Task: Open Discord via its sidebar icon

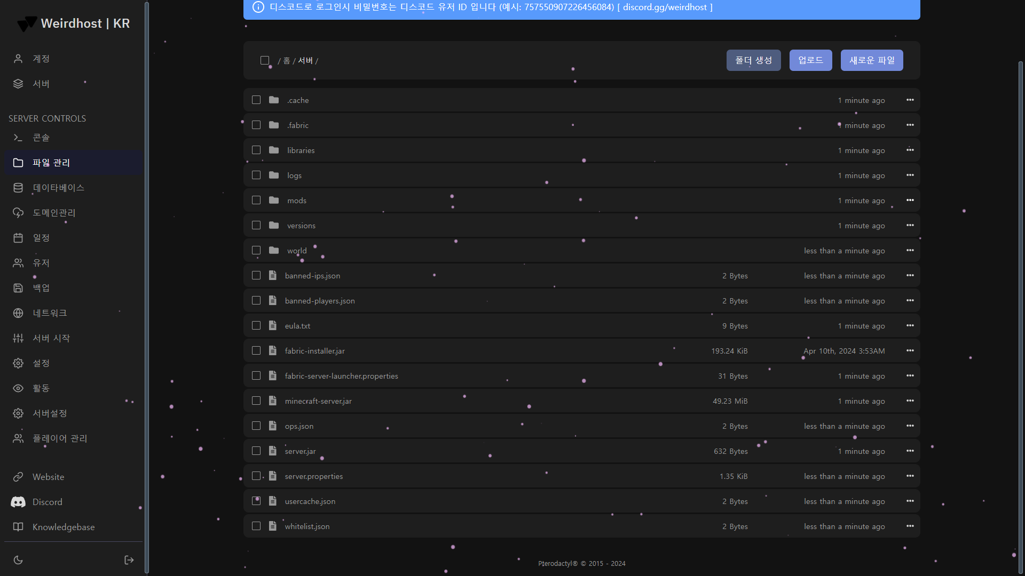Action: (x=18, y=502)
